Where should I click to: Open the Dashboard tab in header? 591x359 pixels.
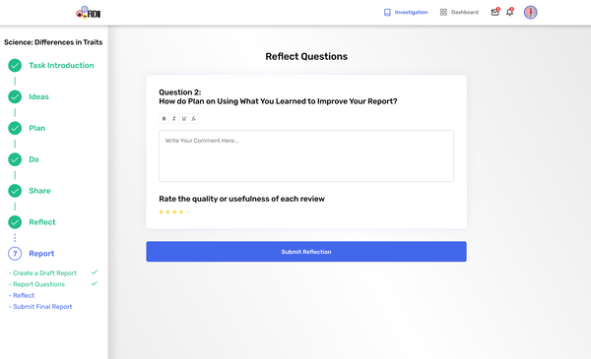[459, 13]
